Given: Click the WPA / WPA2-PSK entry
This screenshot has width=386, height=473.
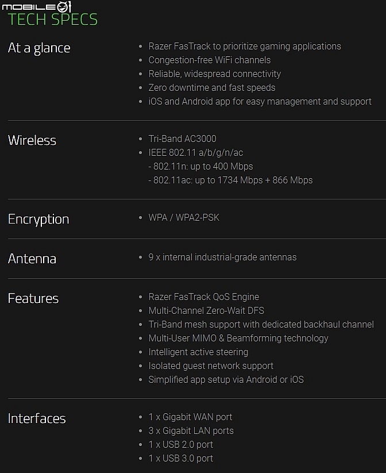Looking at the screenshot, I should [184, 217].
